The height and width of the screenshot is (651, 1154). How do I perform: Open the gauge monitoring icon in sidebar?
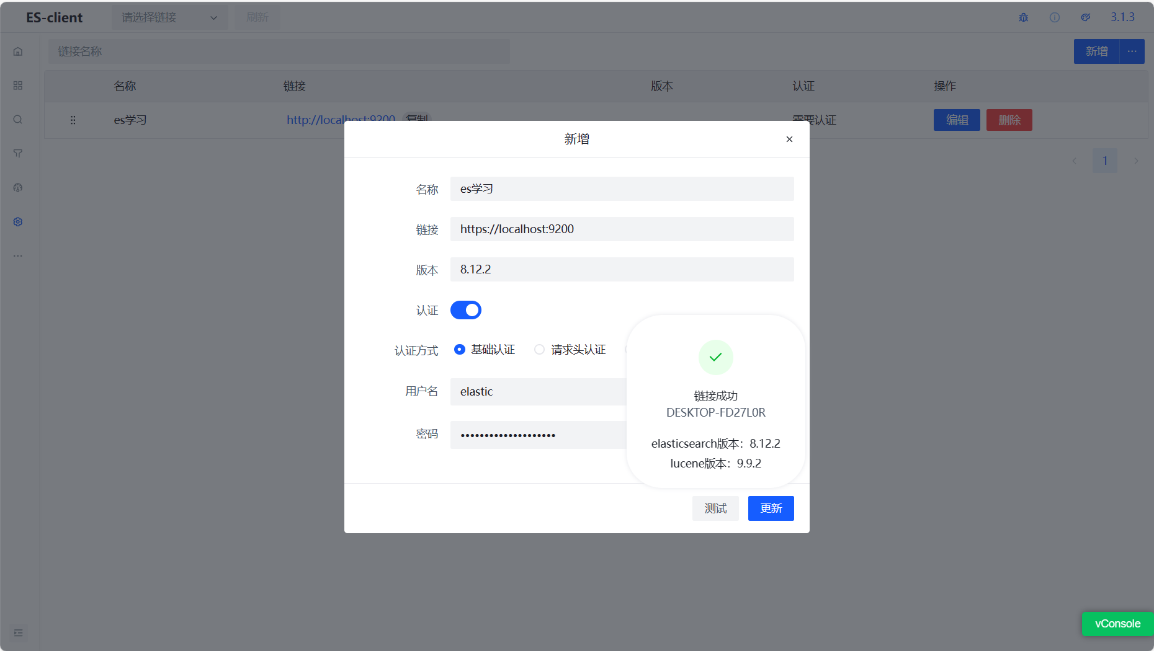click(18, 187)
